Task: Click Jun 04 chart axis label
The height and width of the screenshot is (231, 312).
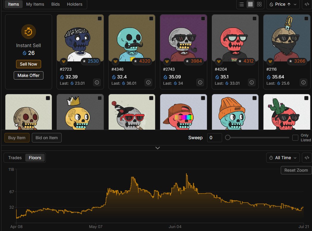Action: tap(175, 227)
